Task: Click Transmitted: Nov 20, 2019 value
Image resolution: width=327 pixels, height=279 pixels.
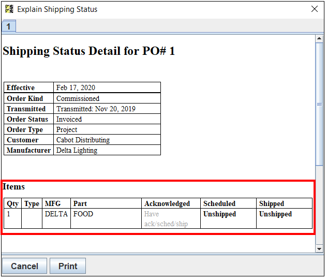Action: coord(96,109)
